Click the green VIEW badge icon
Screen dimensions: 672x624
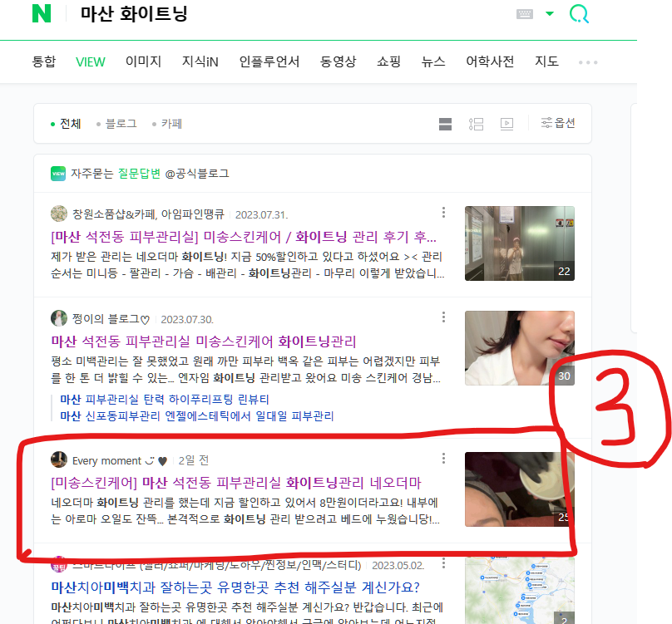pyautogui.click(x=58, y=174)
